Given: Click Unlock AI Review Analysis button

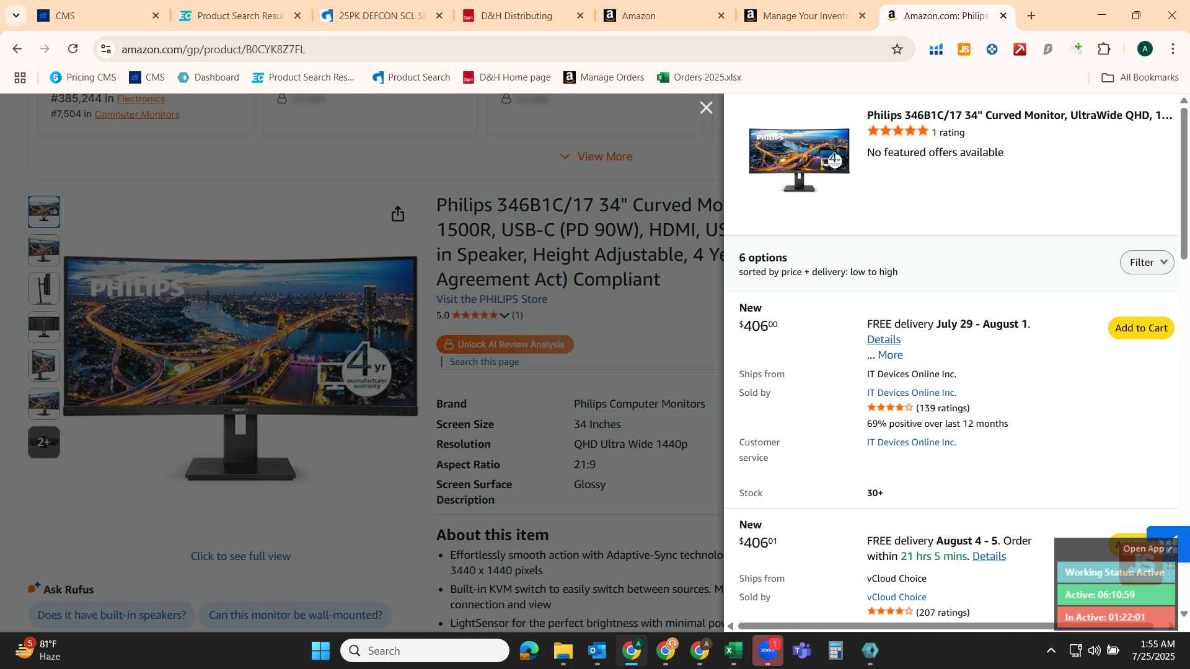Looking at the screenshot, I should coord(505,344).
